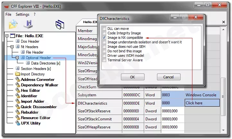
Task: Click the Member column header
Action: (87, 30)
